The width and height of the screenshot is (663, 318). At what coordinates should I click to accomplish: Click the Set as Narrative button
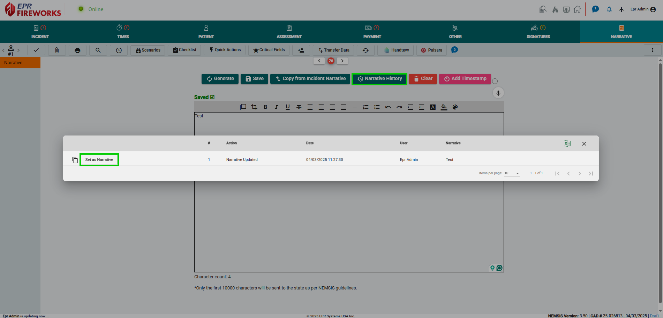pos(99,160)
